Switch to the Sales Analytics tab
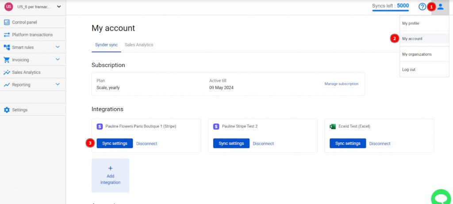 pyautogui.click(x=139, y=45)
